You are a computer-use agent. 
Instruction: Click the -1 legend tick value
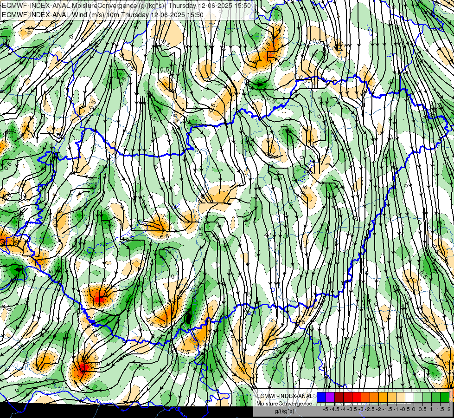396,409
